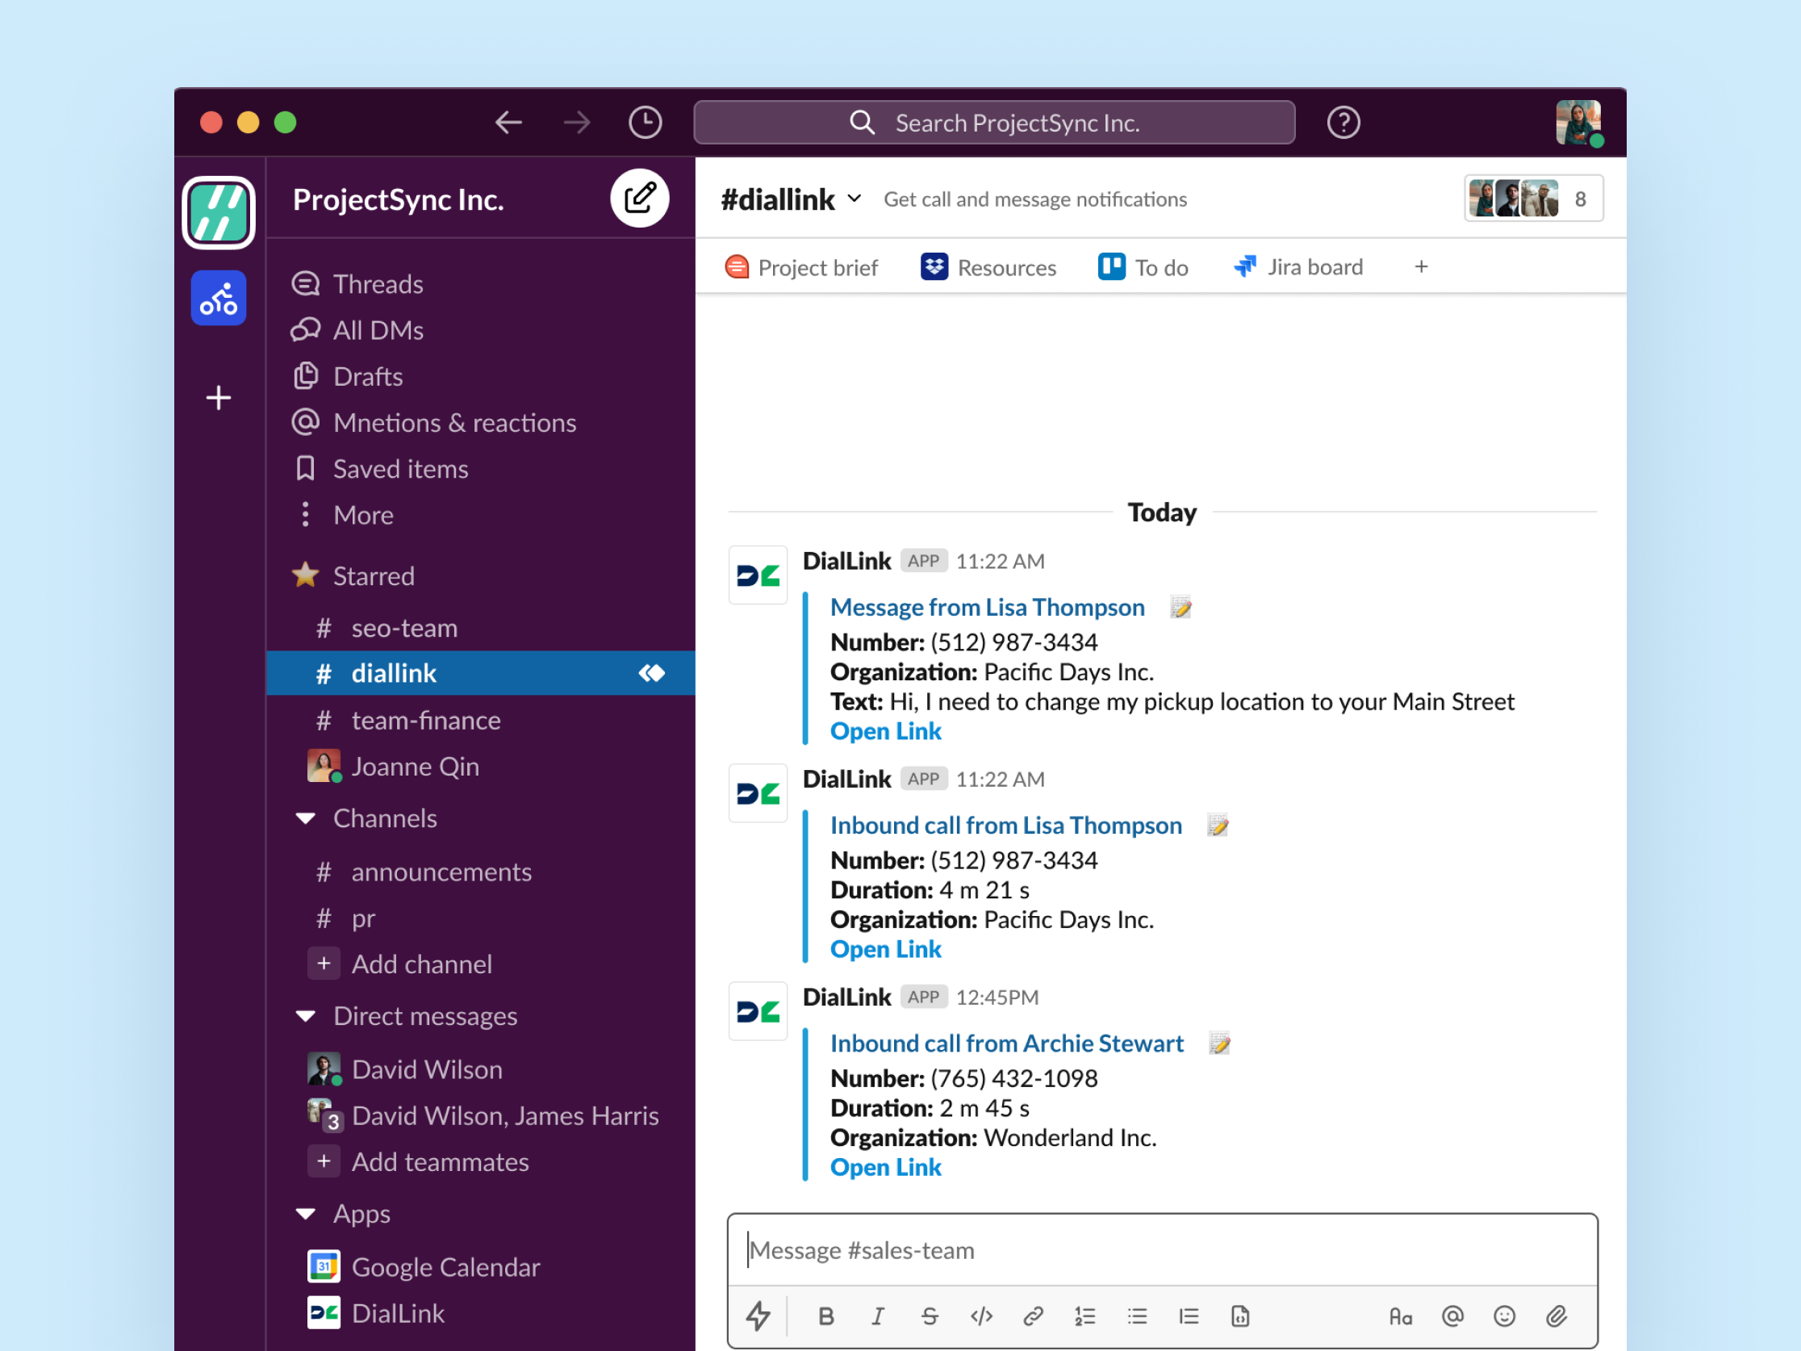The width and height of the screenshot is (1801, 1351).
Task: Switch to the Jira board tab
Action: point(1298,267)
